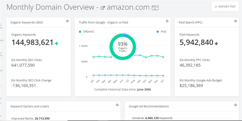This screenshot has width=242, height=121.
Task: Open help icon for Keyword Gainers and Losers
Action: [x=117, y=105]
